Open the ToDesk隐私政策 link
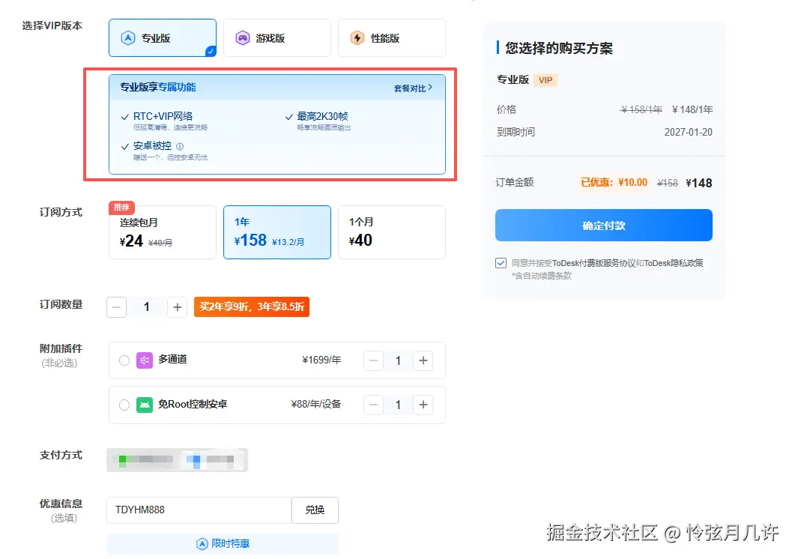Screen dimensions: 795x559 674,263
